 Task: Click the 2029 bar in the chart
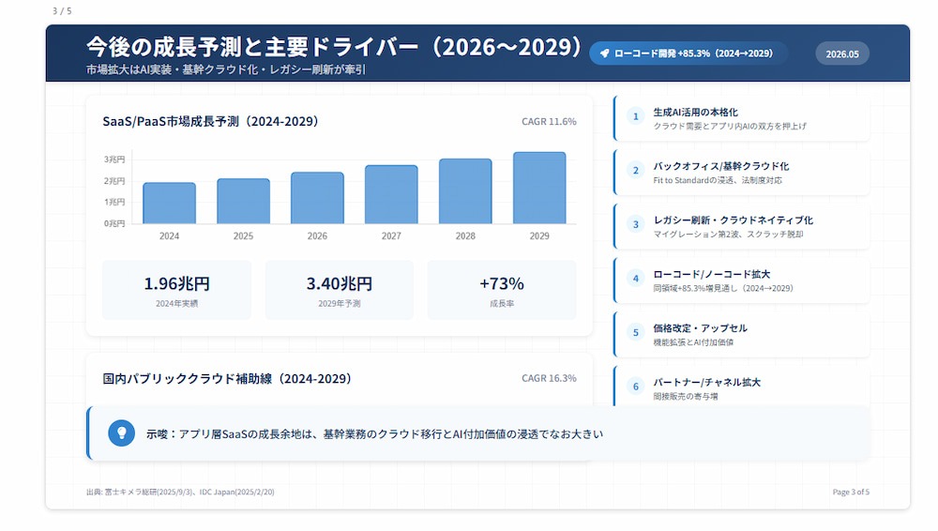[539, 188]
